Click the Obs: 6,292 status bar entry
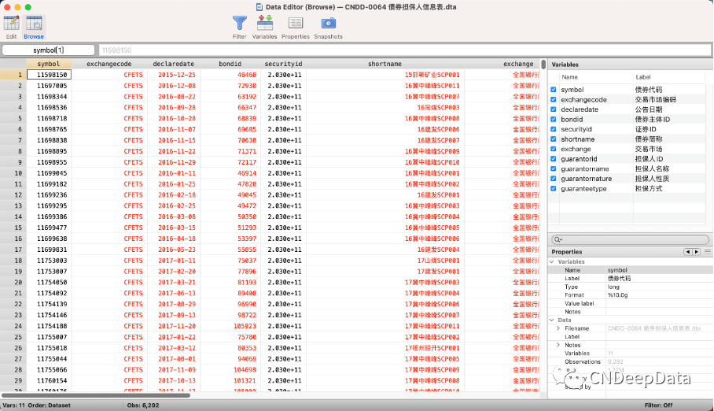Viewport: 714px width, 411px height. [143, 405]
